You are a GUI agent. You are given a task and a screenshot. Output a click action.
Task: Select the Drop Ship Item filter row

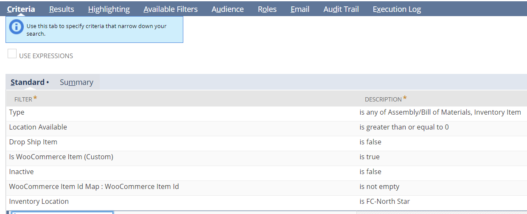click(33, 142)
